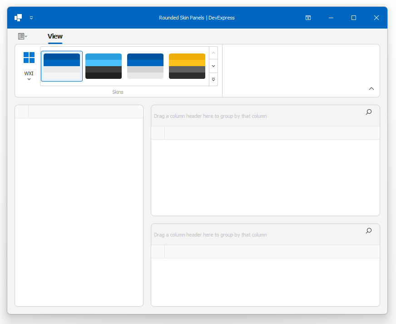396x324 pixels.
Task: Click the left panel's row indicator header cell
Action: [x=22, y=111]
